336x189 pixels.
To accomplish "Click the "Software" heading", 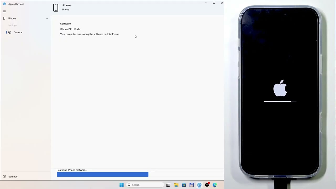I will 65,24.
